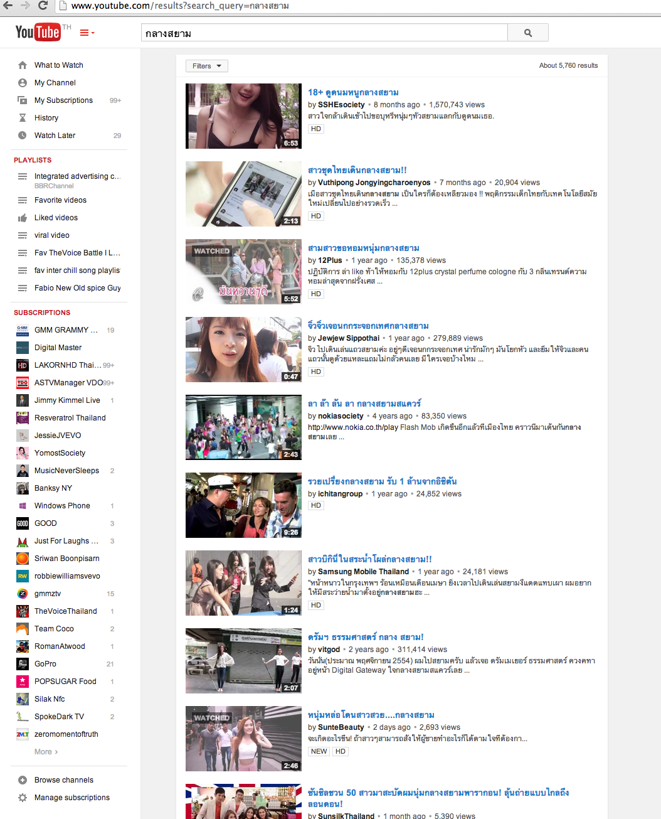Select Favorite videos playlist
Viewport: 661px width, 819px height.
60,200
